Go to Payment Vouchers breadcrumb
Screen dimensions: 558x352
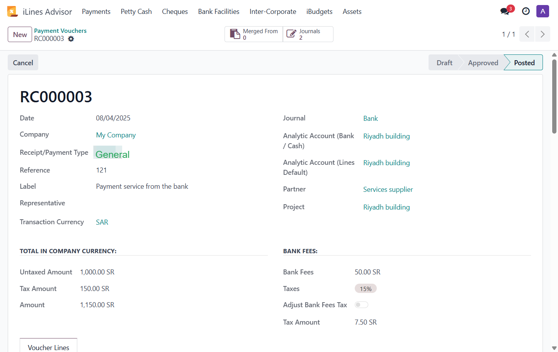(60, 31)
